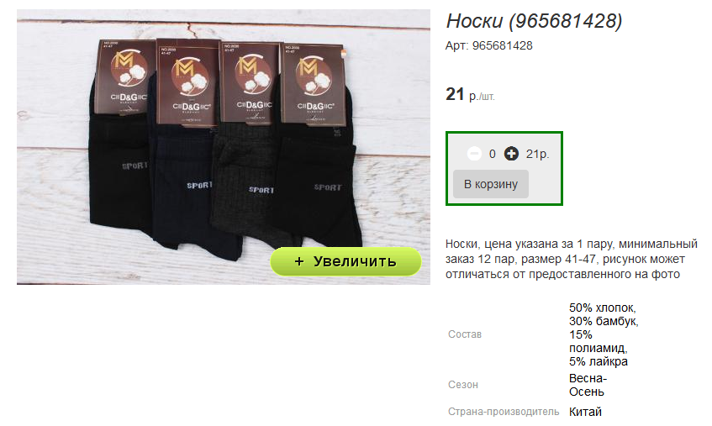This screenshot has width=712, height=426.
Task: Select the quantity value 0 field
Action: coord(493,155)
